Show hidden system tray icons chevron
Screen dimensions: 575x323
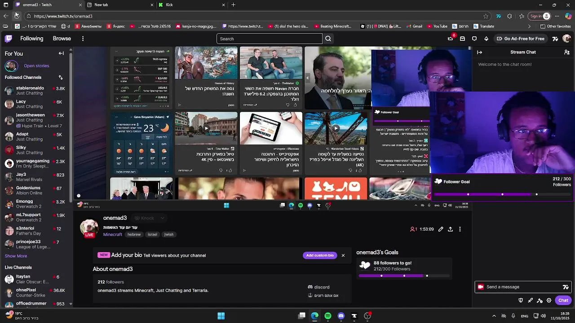click(494, 316)
